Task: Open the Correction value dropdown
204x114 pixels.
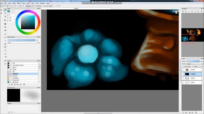Action: (51, 6)
